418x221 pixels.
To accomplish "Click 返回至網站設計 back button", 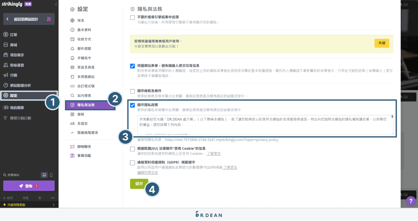I will [29, 19].
